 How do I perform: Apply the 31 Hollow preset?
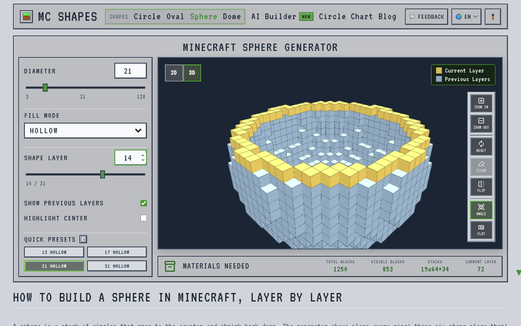(x=117, y=266)
